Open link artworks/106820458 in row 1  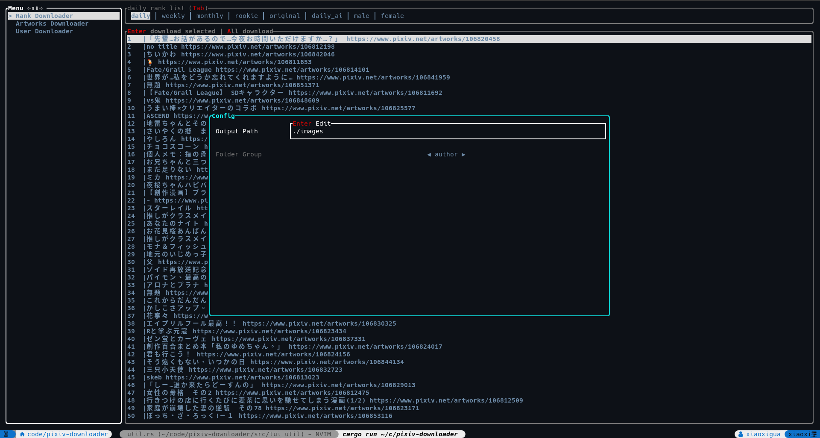tap(423, 39)
